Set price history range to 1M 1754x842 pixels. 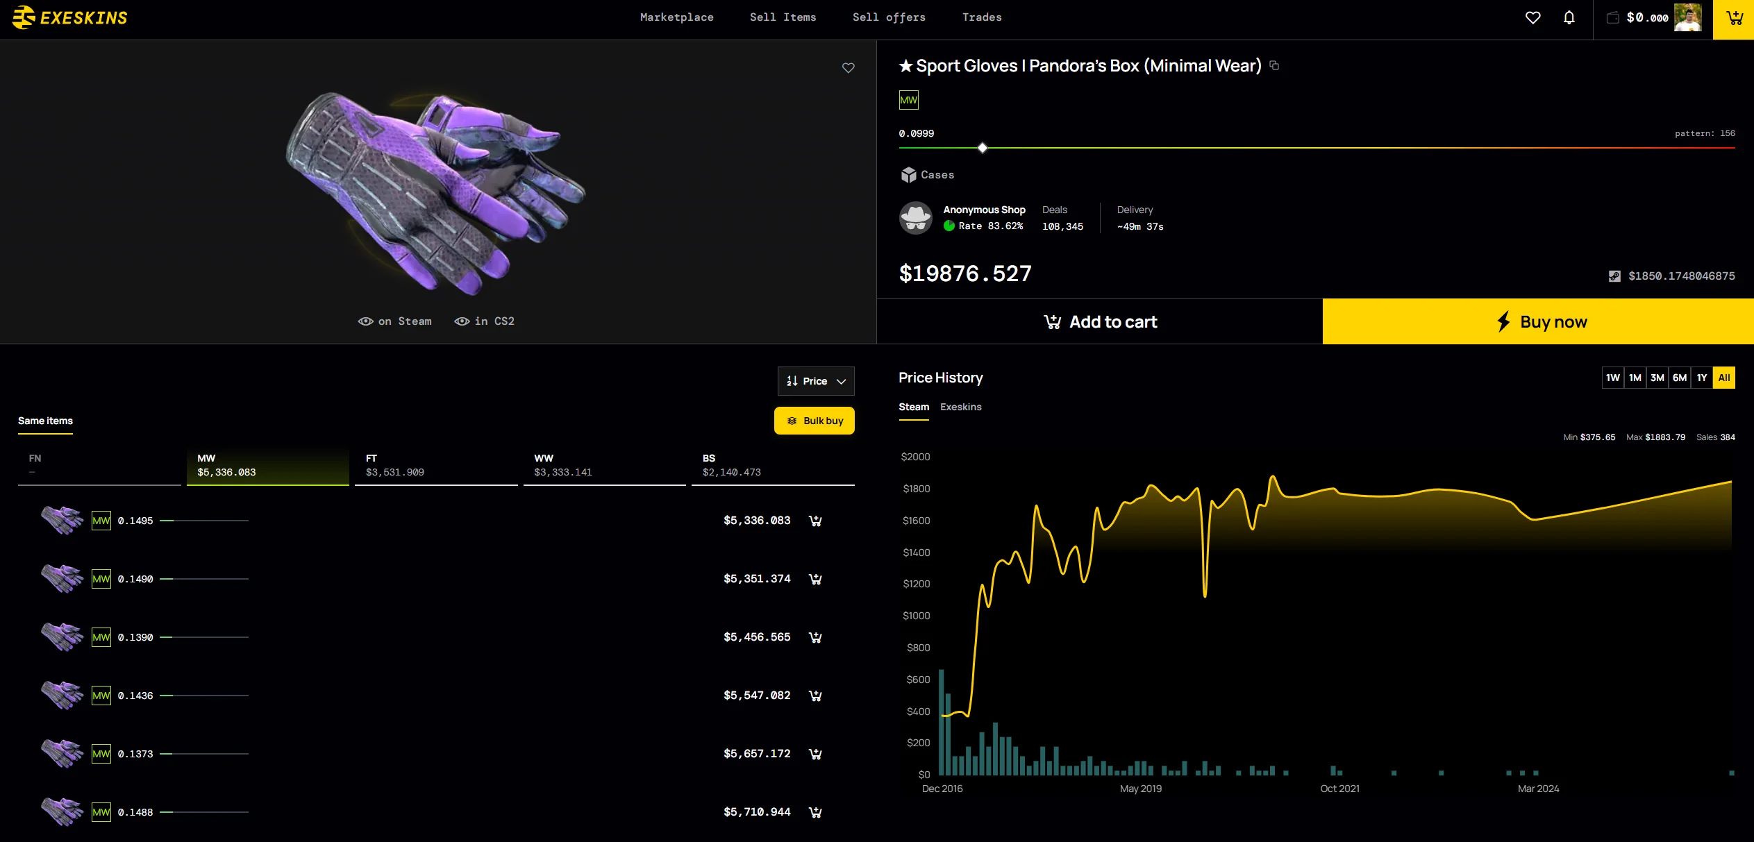pos(1635,378)
